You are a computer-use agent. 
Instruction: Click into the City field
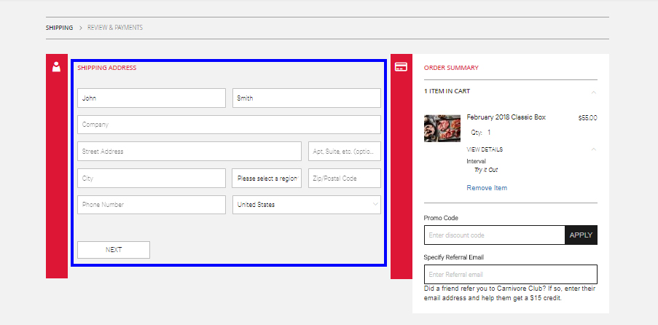tap(152, 178)
